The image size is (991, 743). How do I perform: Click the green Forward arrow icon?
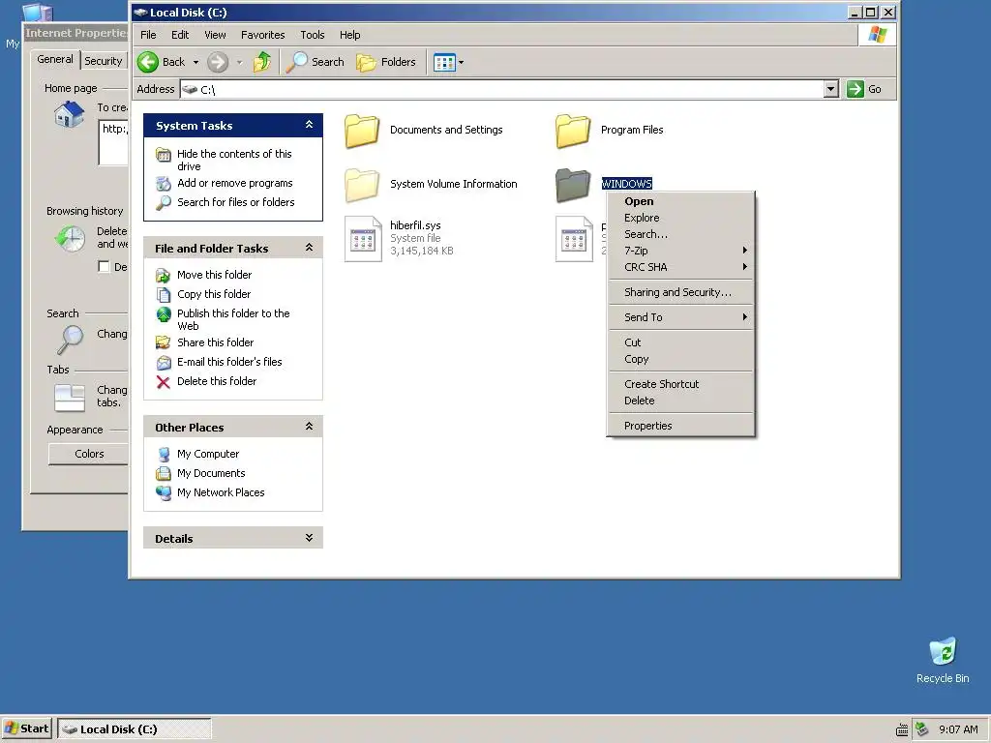coord(218,62)
